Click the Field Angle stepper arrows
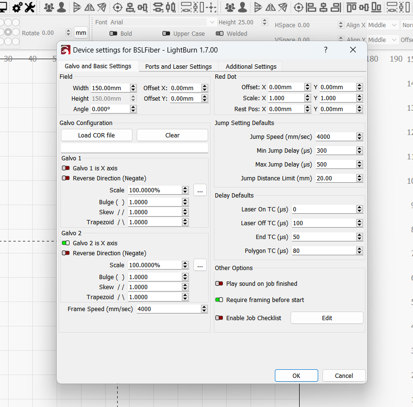Viewport: 413px width, 407px height. pyautogui.click(x=133, y=109)
